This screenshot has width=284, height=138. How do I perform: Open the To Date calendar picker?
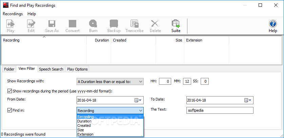point(248,100)
